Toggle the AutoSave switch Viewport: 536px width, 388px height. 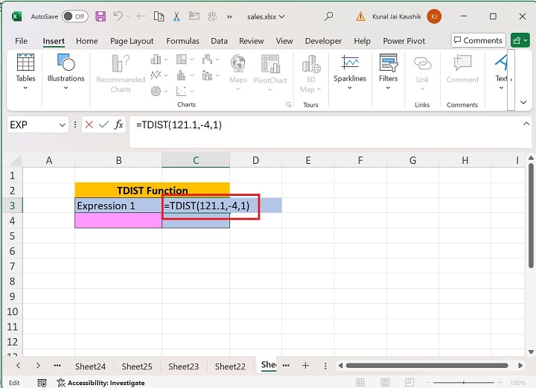pyautogui.click(x=75, y=16)
